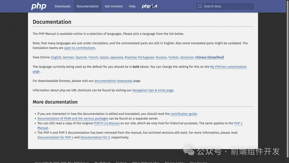
Task: Click the Documentation page heading
Action: [52, 22]
